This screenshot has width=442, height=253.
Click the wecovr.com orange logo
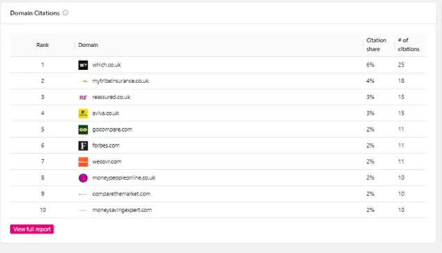tap(83, 162)
